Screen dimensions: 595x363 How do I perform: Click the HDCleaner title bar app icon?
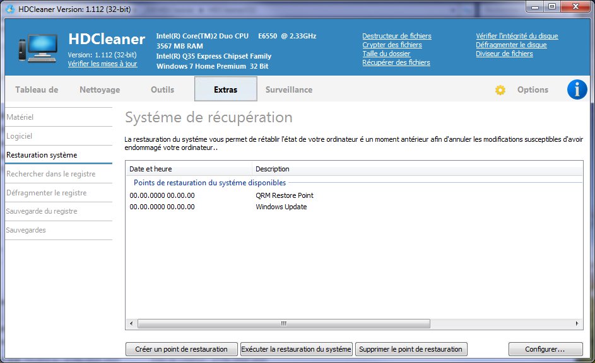click(x=10, y=9)
